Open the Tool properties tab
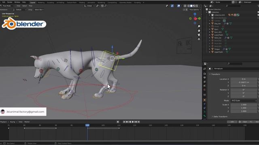259x145 pixels. click(205, 69)
